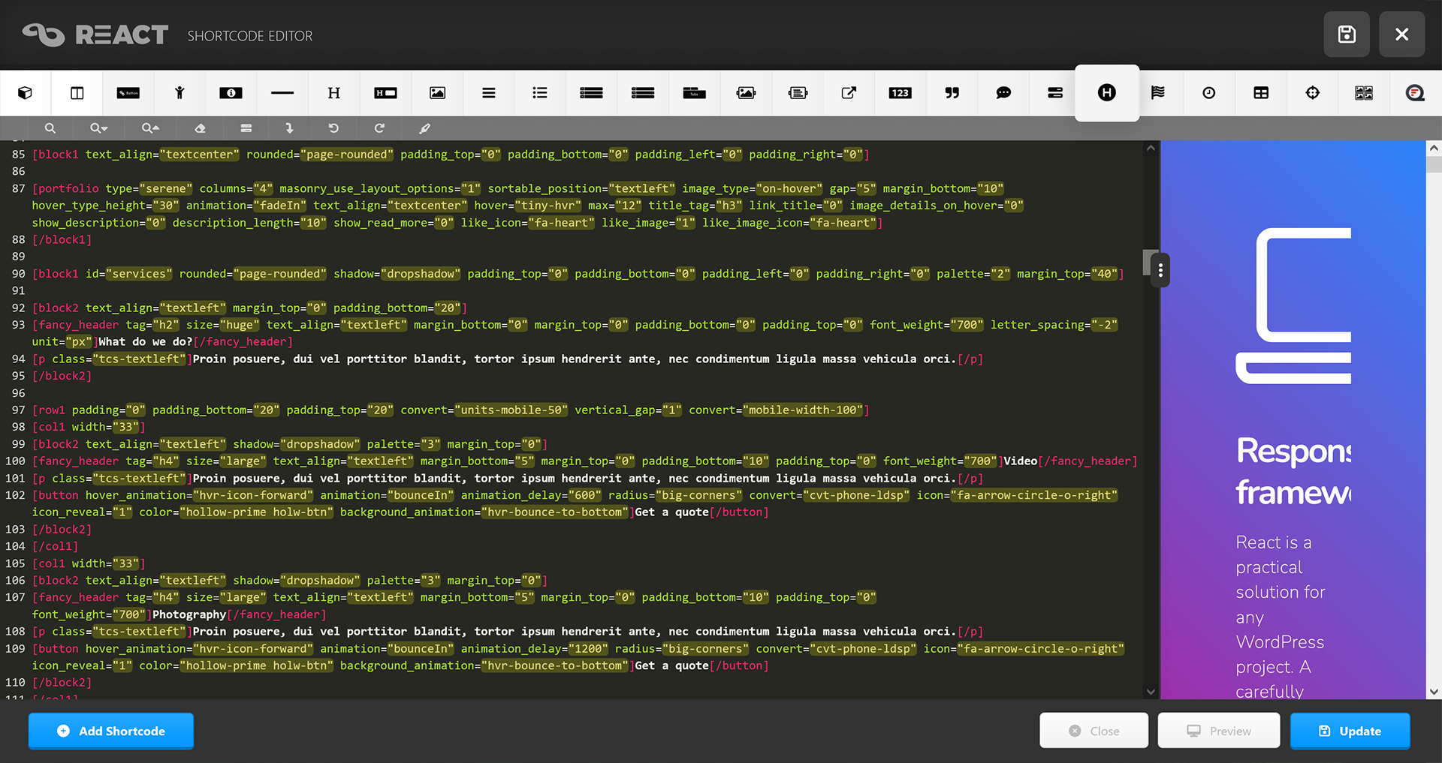Click the stacked rows icon in editor toolbar
This screenshot has width=1442, height=763.
(x=246, y=128)
